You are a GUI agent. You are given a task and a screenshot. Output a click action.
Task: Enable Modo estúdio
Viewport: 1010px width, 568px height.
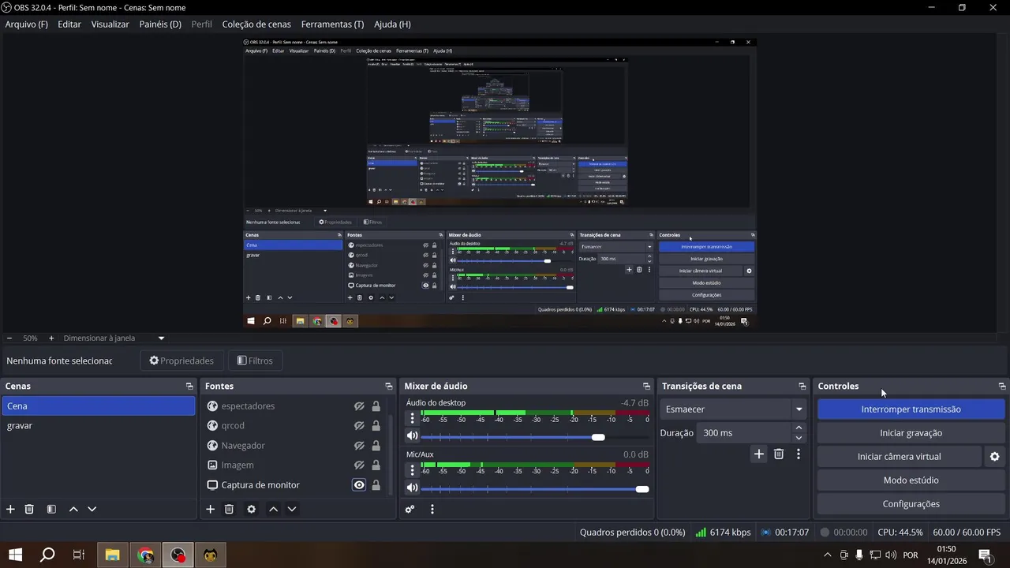click(x=911, y=480)
